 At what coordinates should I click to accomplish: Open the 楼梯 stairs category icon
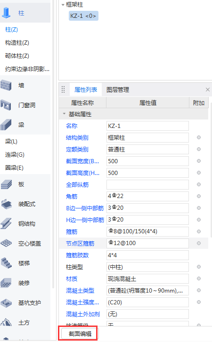tap(6, 263)
